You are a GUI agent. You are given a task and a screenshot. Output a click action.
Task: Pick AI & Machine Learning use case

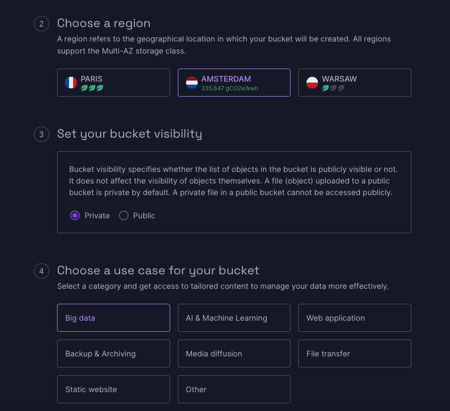(x=234, y=318)
